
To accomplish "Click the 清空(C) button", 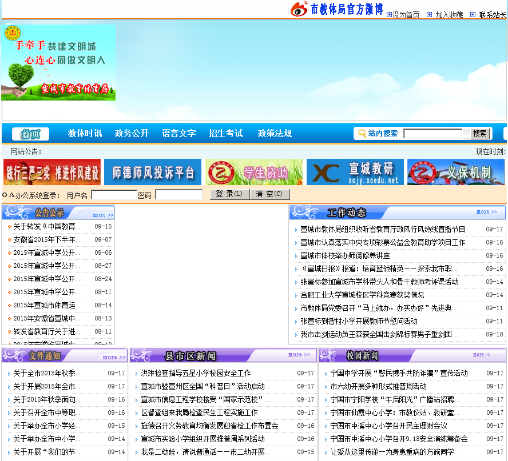I will pos(270,194).
